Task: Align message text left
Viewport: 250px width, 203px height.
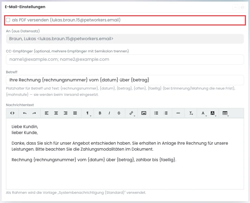Action: click(x=47, y=113)
